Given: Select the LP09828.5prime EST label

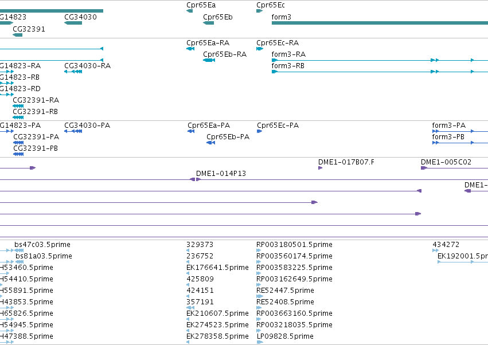Looking at the screenshot, I should 285,336.
